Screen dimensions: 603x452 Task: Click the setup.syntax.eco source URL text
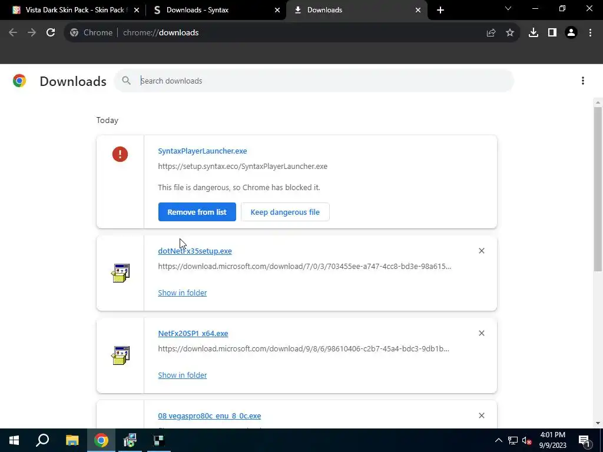pos(243,167)
